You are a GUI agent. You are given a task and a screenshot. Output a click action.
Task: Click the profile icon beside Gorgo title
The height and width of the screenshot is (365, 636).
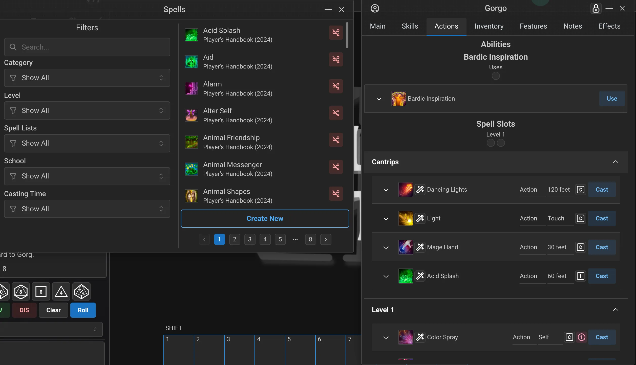pos(375,9)
